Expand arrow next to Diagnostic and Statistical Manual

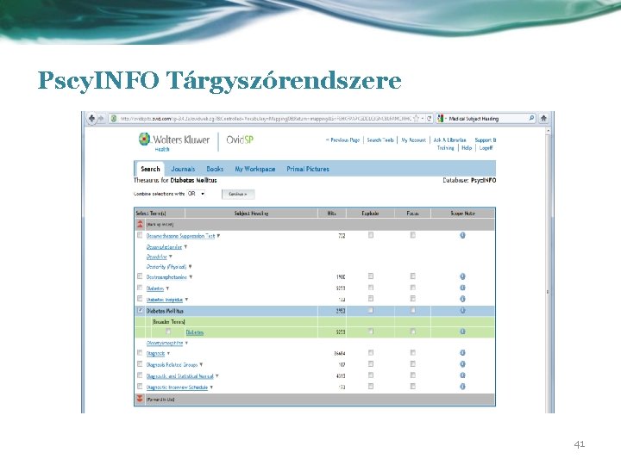click(216, 375)
